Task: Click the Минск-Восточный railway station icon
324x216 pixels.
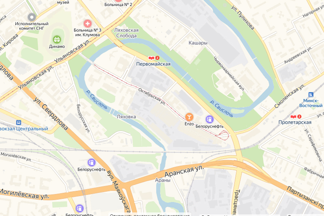Action: [x=311, y=94]
